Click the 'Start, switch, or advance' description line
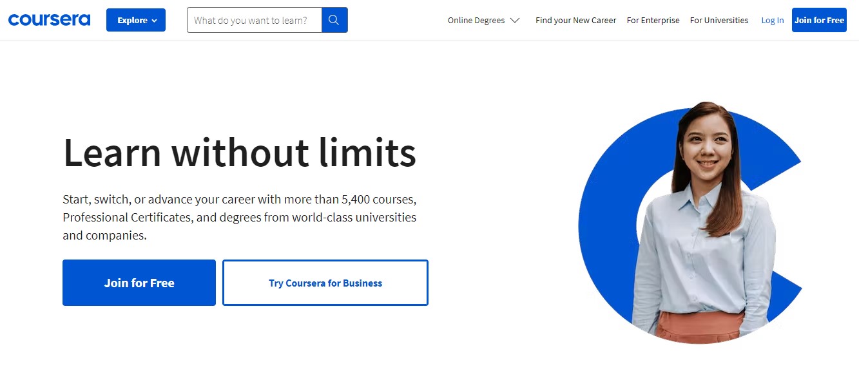This screenshot has height=369, width=859. coord(239,199)
